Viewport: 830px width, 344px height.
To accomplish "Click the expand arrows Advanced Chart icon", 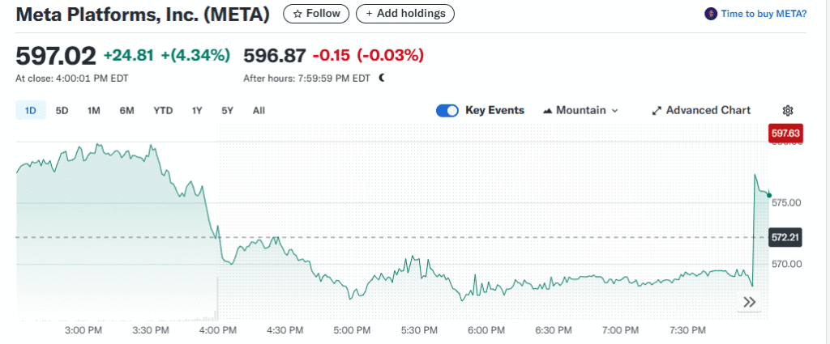I will click(x=657, y=110).
